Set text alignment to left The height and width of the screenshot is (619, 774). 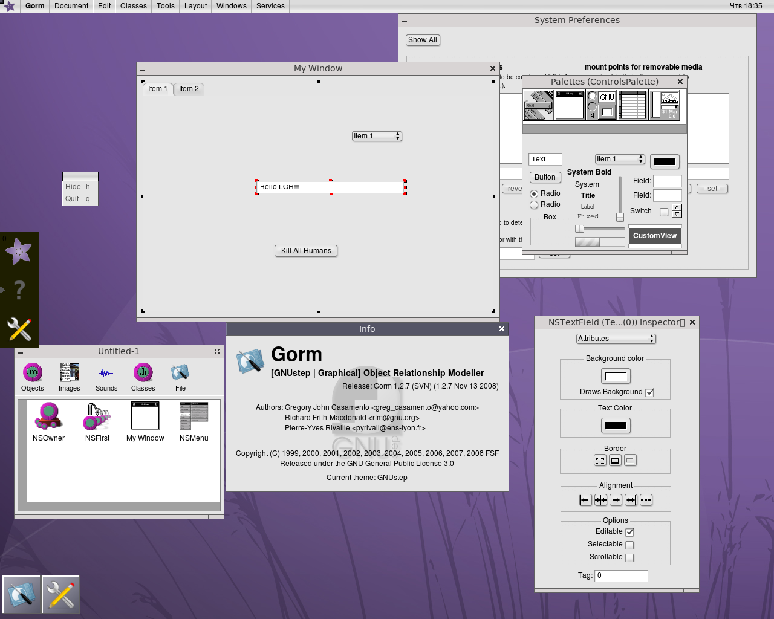click(585, 500)
